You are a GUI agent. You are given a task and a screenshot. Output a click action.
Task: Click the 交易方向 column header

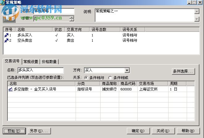point(77,30)
